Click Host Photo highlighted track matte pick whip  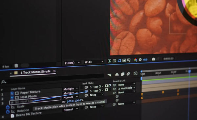[x=86, y=91]
